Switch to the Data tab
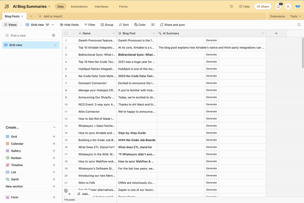 pyautogui.click(x=60, y=6)
